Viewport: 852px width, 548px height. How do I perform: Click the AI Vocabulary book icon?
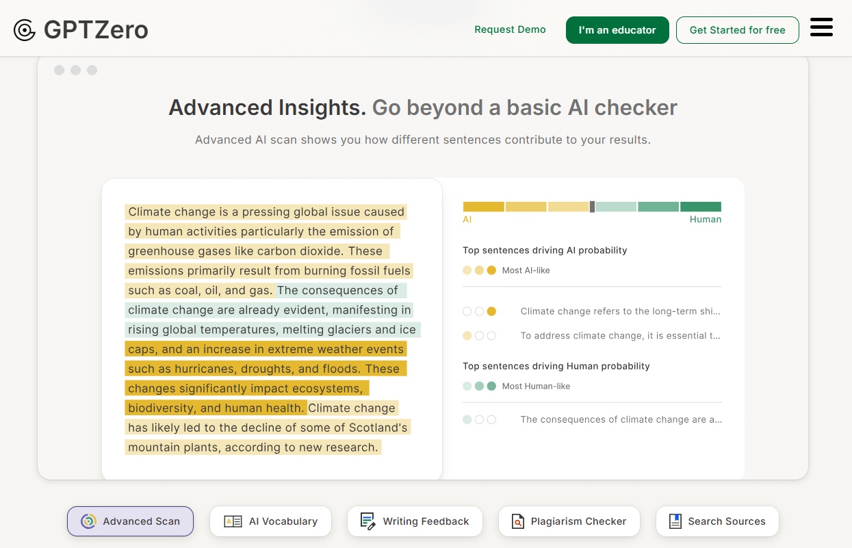click(x=233, y=521)
